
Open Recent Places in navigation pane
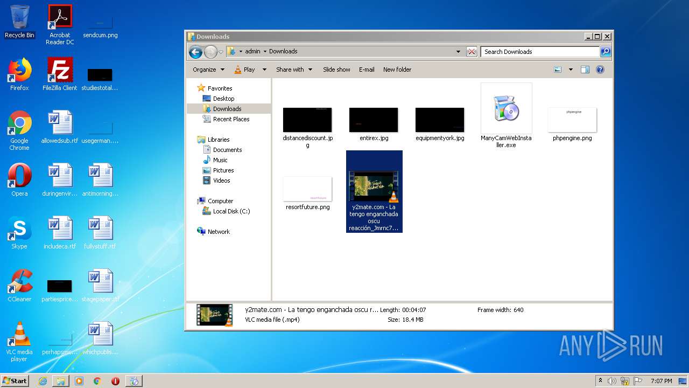click(231, 119)
